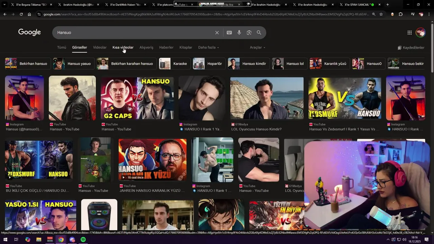Switch to the Alışveriş tab
Screen dimensions: 434x244
(146, 47)
